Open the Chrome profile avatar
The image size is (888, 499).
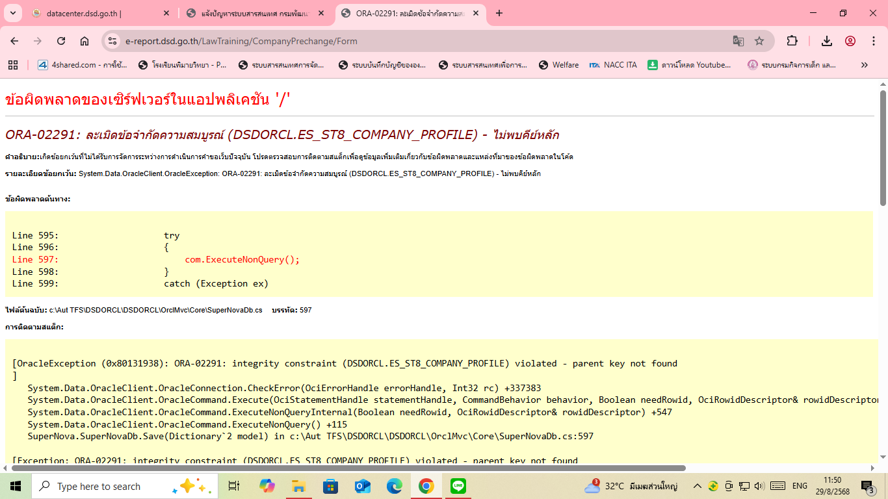850,41
